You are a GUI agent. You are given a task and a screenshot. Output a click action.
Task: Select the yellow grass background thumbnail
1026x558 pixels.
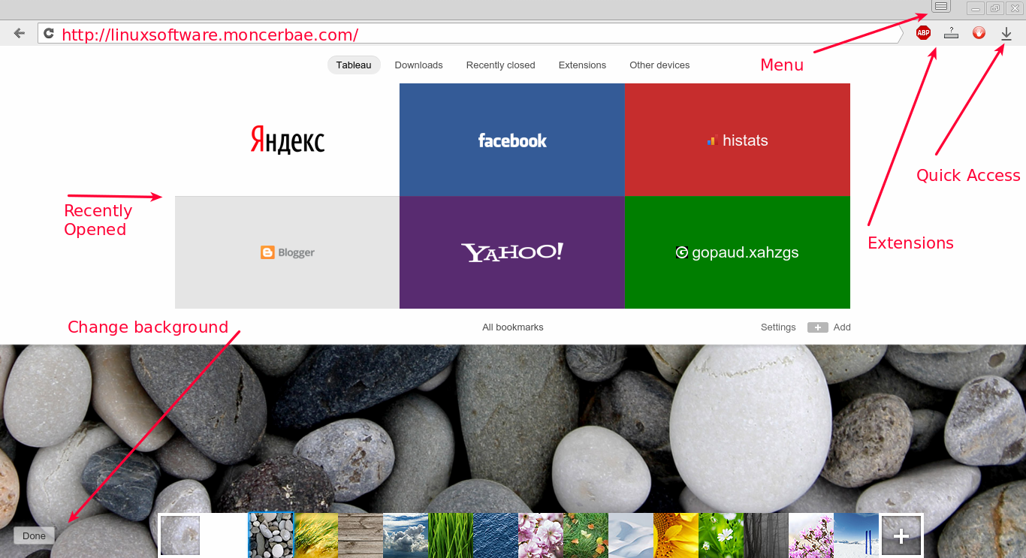(x=315, y=535)
